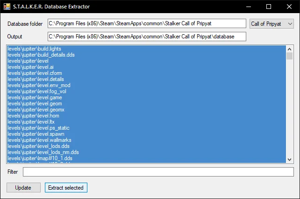Viewport: 300px width, 199px height.
Task: Select levels\jupiter\level.fog_vol entry
Action: [146, 91]
